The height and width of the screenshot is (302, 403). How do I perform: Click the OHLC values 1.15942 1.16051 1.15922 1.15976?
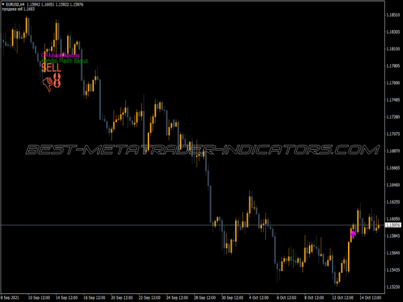[x=55, y=5]
